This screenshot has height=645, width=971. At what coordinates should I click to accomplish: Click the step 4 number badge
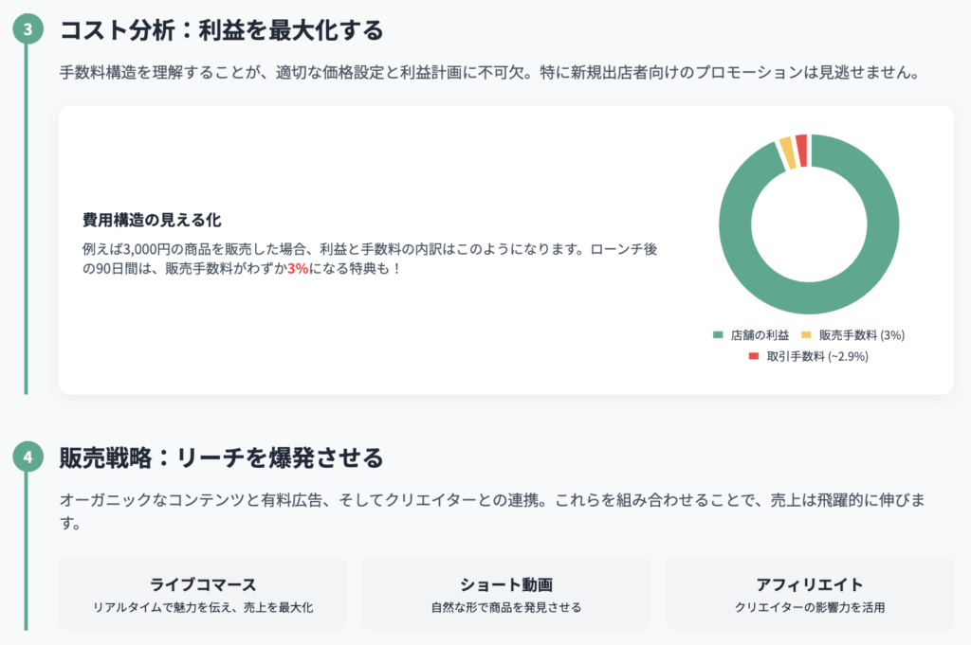27,457
